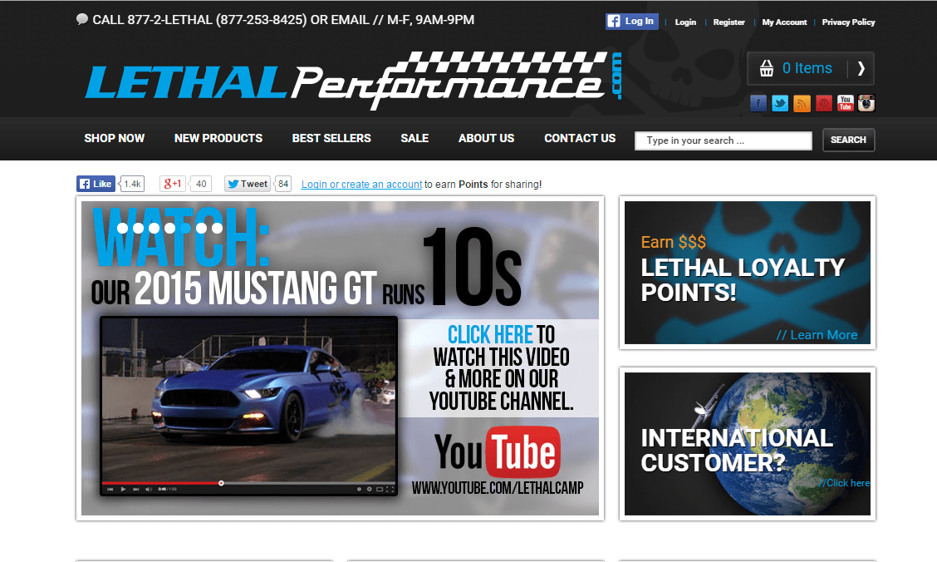Click the YouTube logo in banner
Viewport: 937px width, 562px height.
(x=498, y=451)
